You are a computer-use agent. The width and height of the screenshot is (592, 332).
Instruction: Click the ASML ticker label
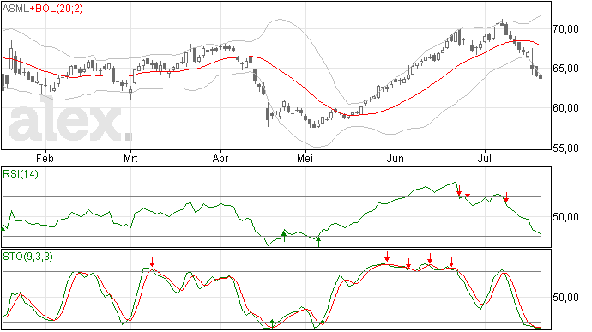tap(15, 9)
